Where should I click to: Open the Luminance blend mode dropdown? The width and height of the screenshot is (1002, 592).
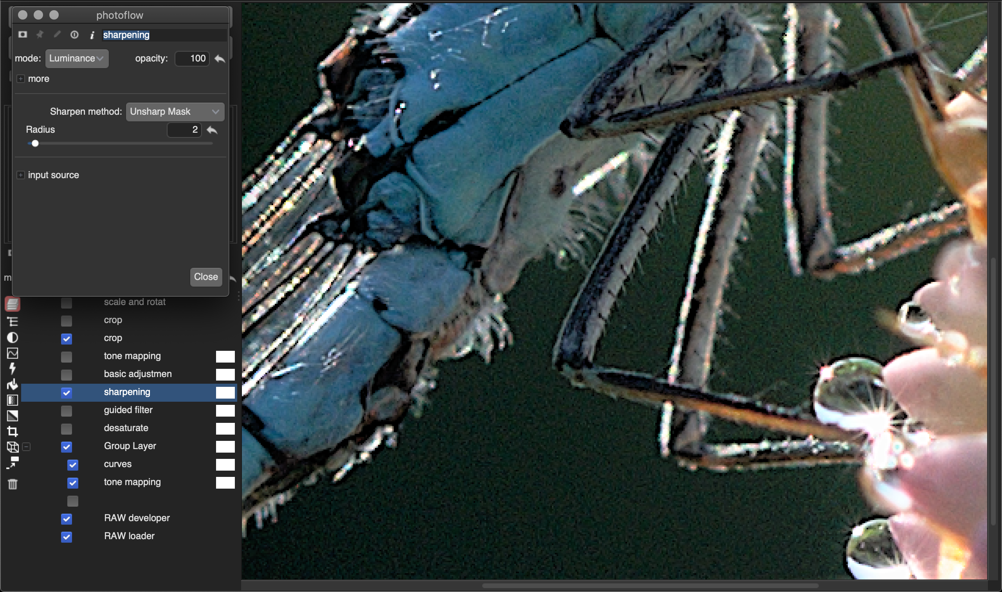coord(77,59)
